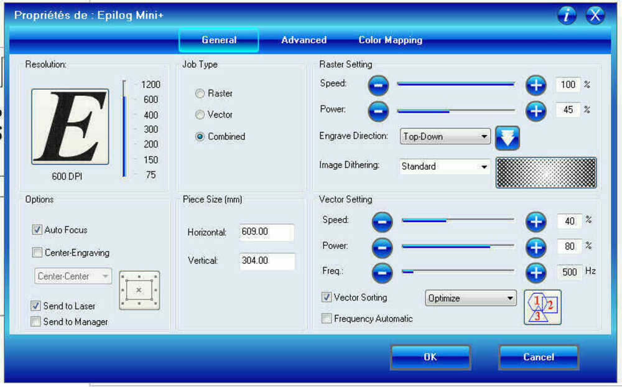Click the Cancel button
Image resolution: width=622 pixels, height=387 pixels.
tap(538, 357)
